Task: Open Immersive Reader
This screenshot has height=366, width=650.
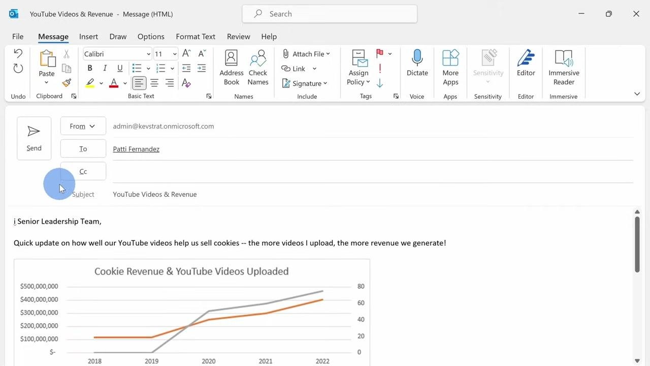Action: point(564,68)
